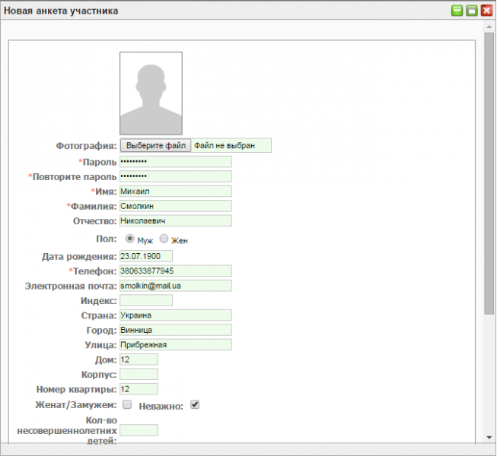The height and width of the screenshot is (456, 497).
Task: Select the Телефон number field
Action: pos(175,271)
